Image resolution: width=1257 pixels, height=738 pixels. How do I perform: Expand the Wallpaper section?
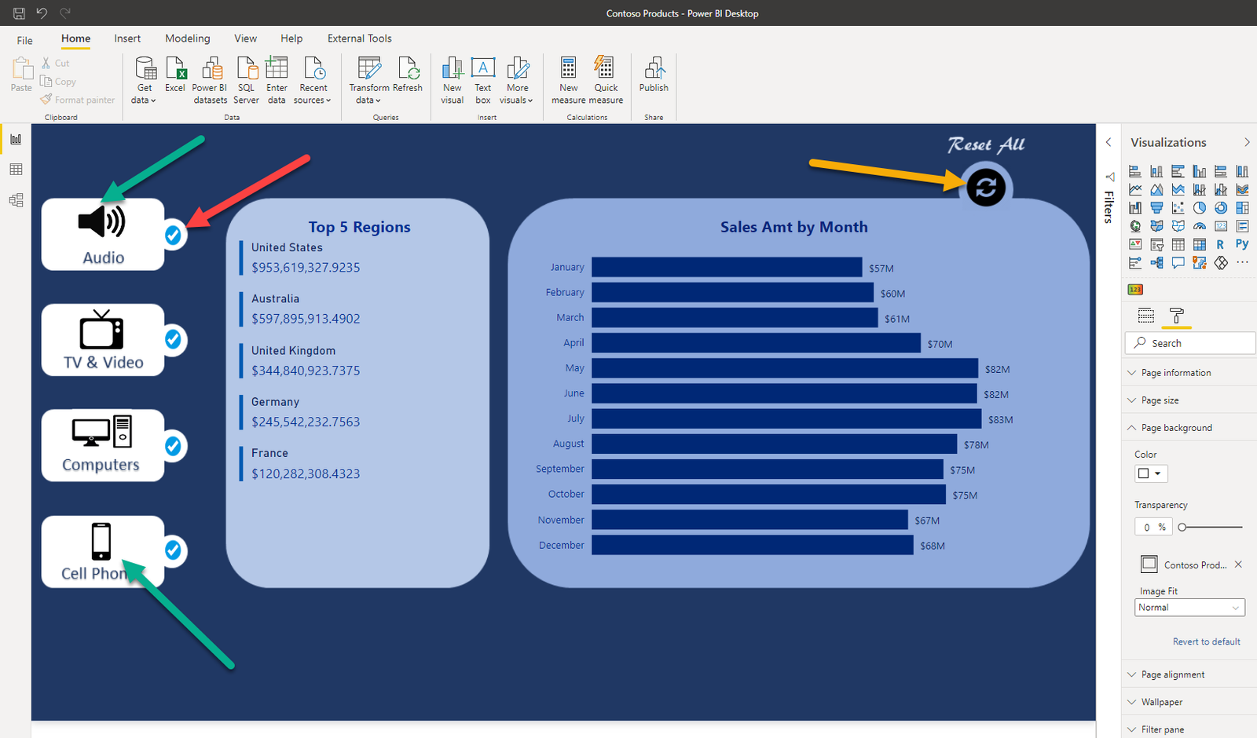click(x=1189, y=702)
